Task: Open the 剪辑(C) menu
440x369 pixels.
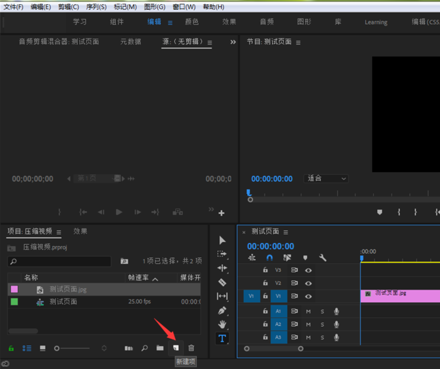Action: pyautogui.click(x=68, y=7)
